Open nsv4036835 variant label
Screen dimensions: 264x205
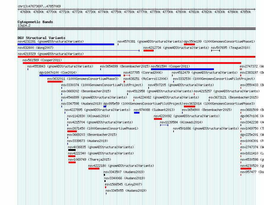[x=101, y=147]
